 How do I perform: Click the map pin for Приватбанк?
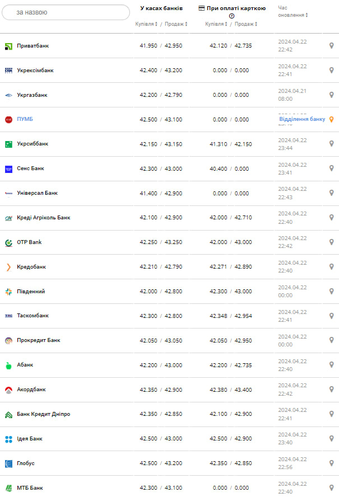point(331,46)
